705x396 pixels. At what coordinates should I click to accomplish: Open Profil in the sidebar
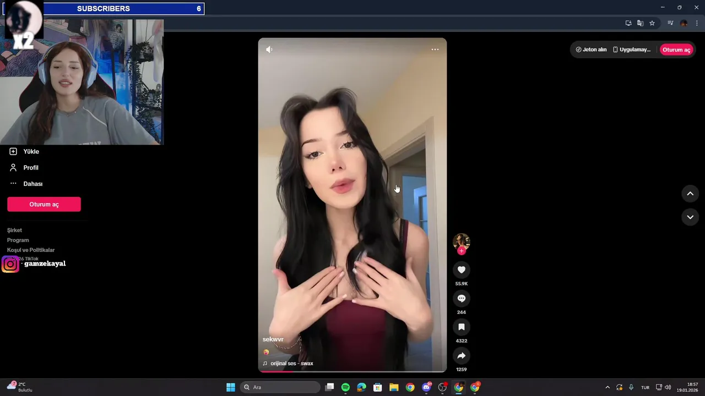(25, 167)
